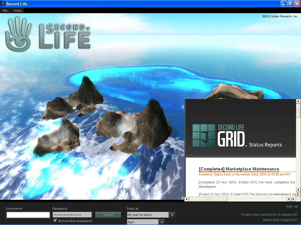
Task: Click the Second Life Grid squares logo
Action: coord(204,135)
